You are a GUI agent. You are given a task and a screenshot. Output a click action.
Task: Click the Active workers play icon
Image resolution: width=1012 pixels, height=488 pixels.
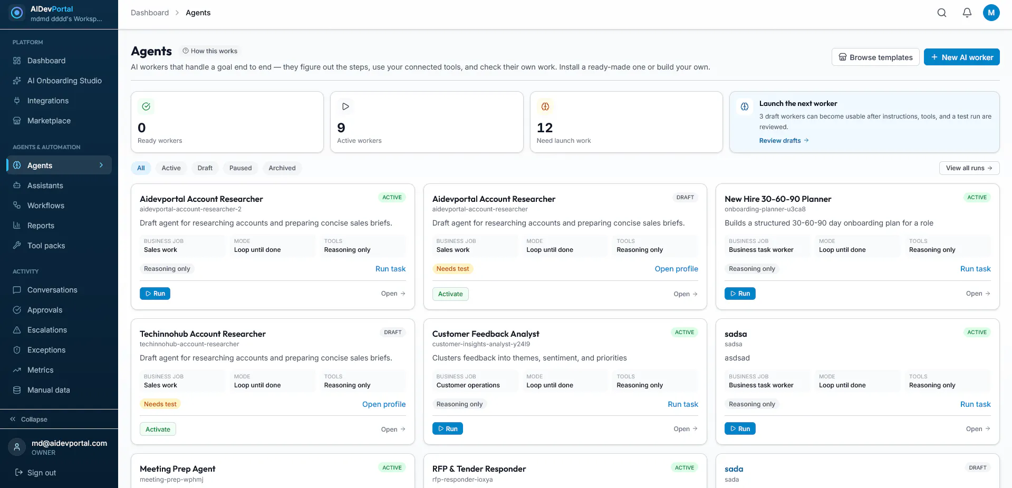click(x=345, y=106)
